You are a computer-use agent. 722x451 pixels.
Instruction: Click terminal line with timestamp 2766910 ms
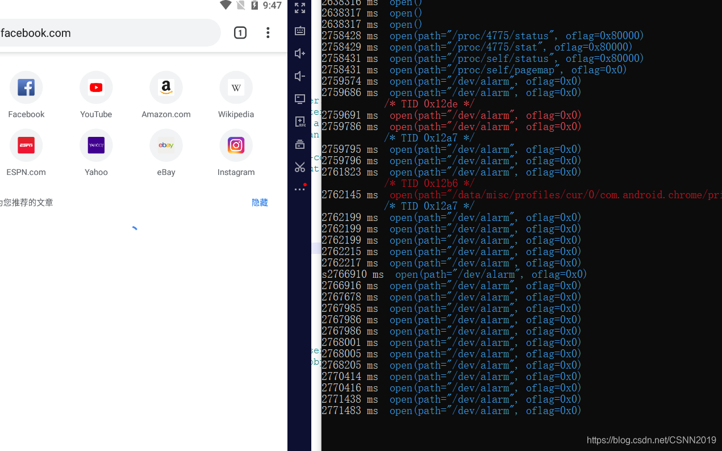454,274
